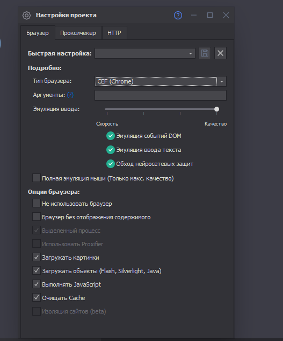Toggle Использовать Proxifier checkbox
Viewport: 283px width, 341px height.
[x=37, y=244]
